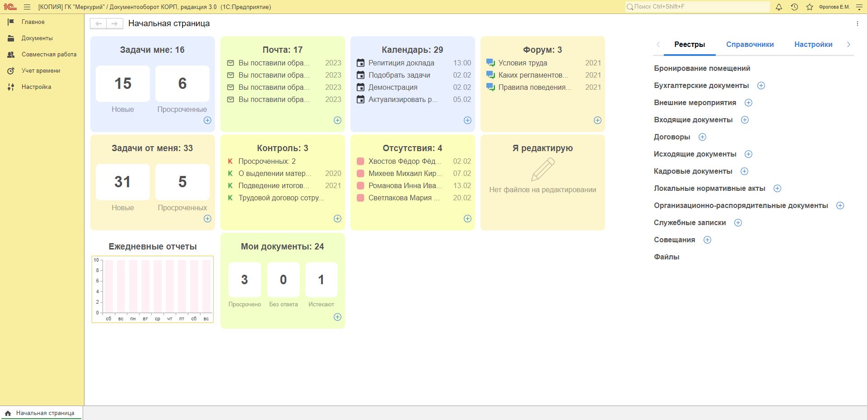Open the hamburger main menu icon

[x=27, y=7]
